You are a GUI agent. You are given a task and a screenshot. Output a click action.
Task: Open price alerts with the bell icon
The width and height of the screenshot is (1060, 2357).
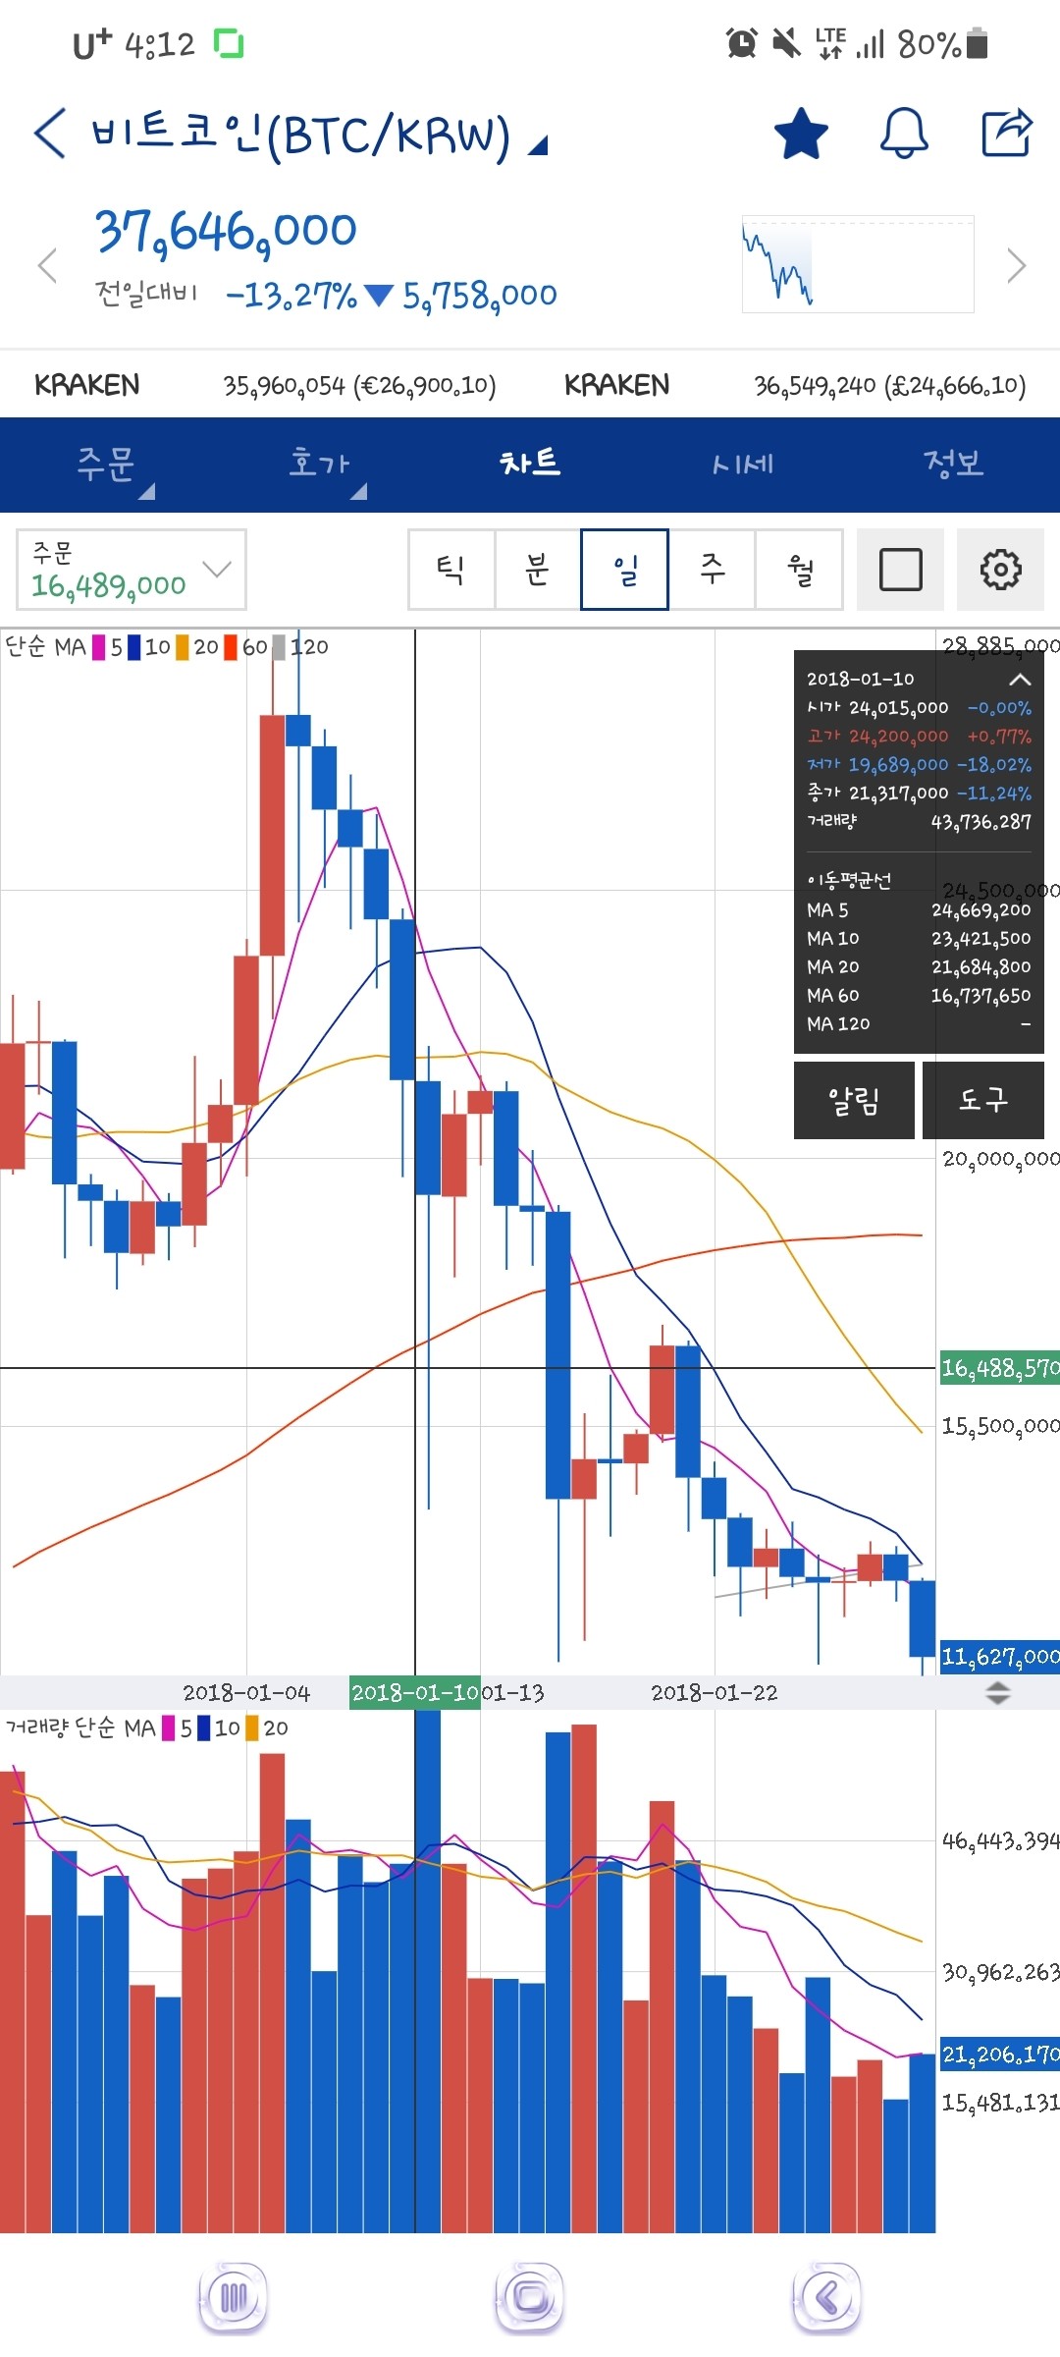[x=903, y=134]
